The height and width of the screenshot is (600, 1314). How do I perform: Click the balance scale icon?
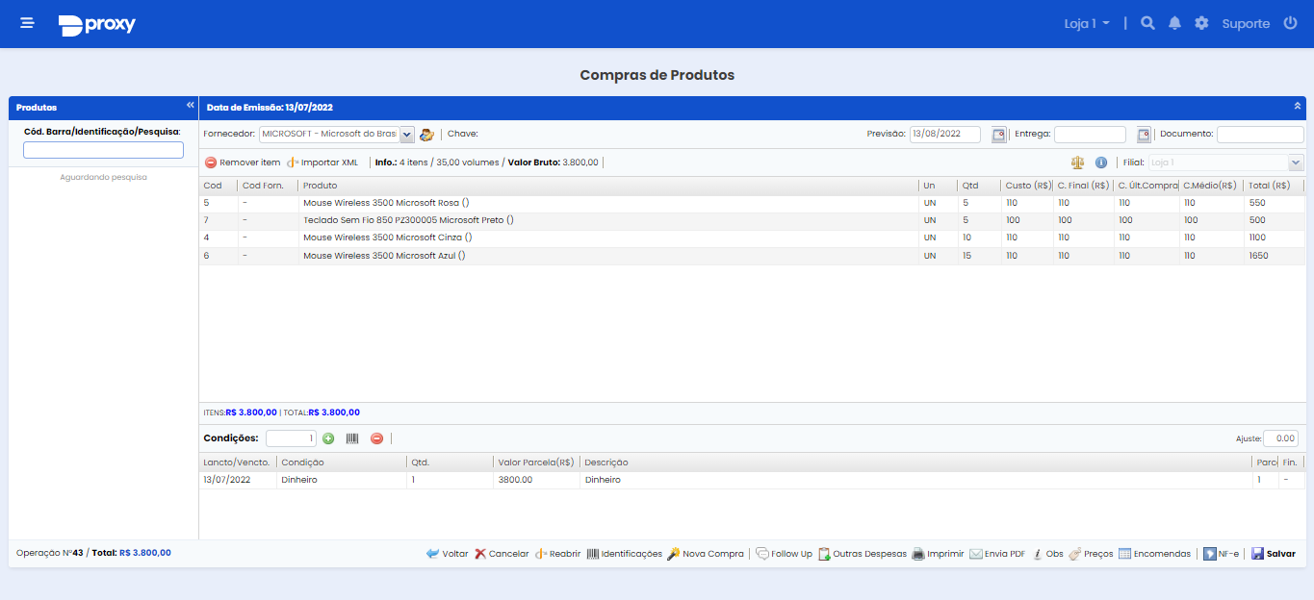pos(1077,162)
